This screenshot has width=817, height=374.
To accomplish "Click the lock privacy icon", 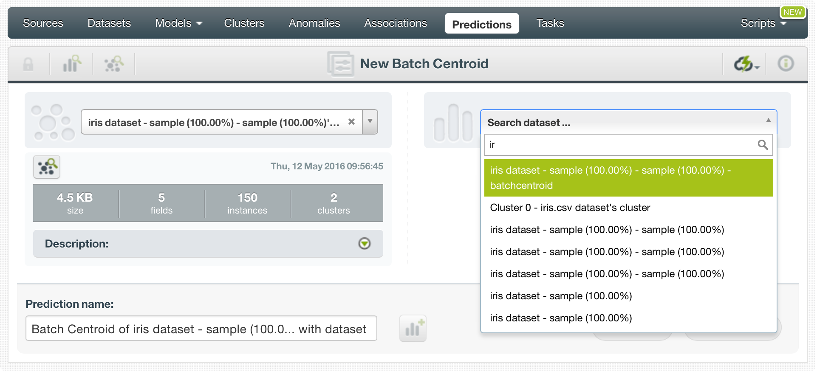I will pos(28,65).
